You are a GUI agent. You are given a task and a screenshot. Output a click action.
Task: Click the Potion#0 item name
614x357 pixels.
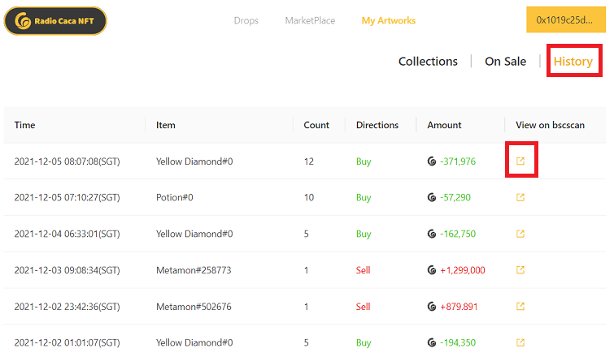pos(174,197)
